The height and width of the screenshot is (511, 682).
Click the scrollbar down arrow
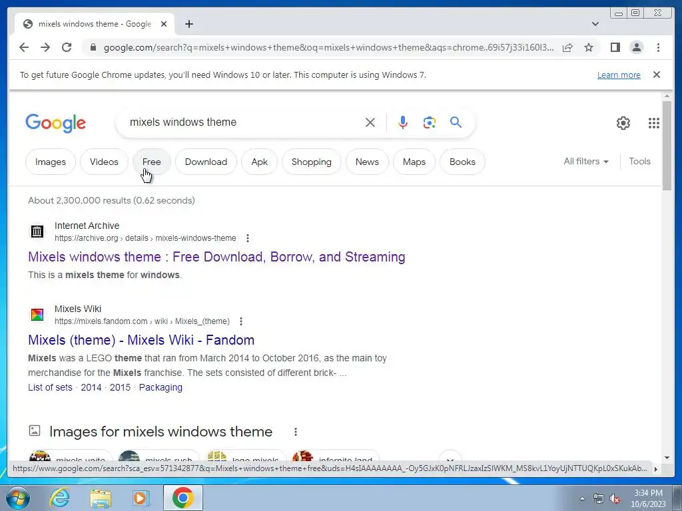(667, 458)
